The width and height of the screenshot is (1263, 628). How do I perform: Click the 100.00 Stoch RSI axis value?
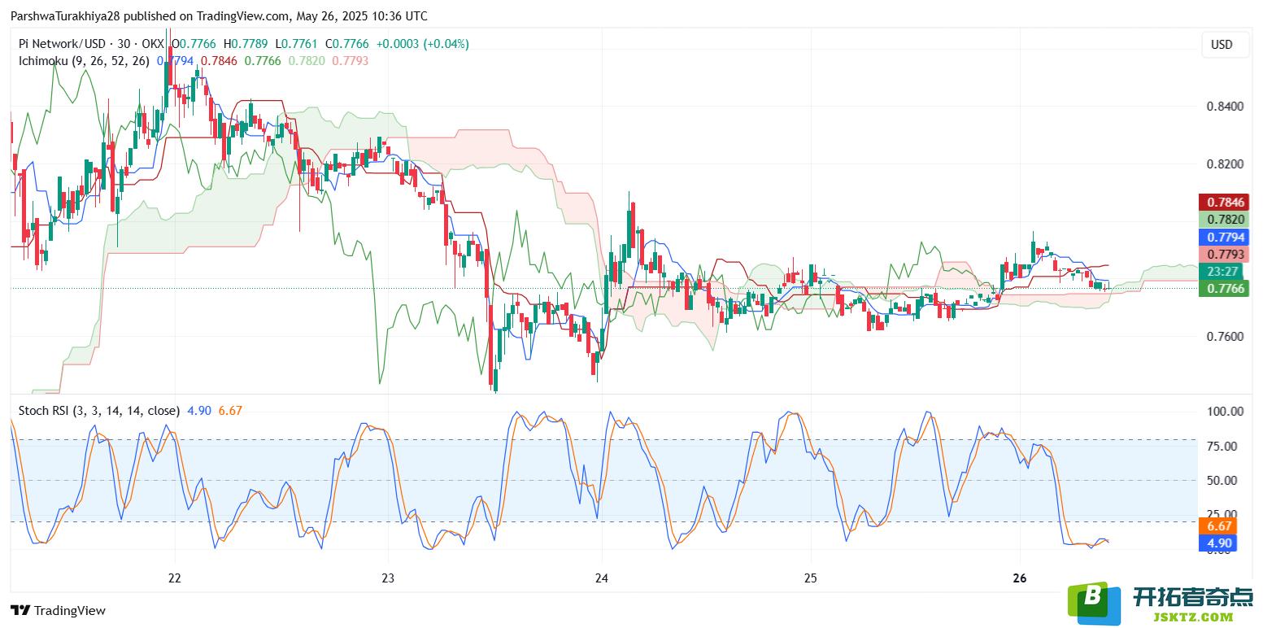pos(1226,412)
